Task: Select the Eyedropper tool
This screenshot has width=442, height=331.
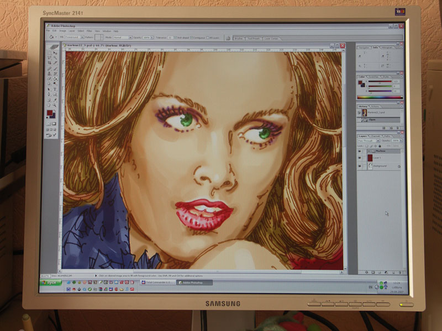Action: pos(55,100)
